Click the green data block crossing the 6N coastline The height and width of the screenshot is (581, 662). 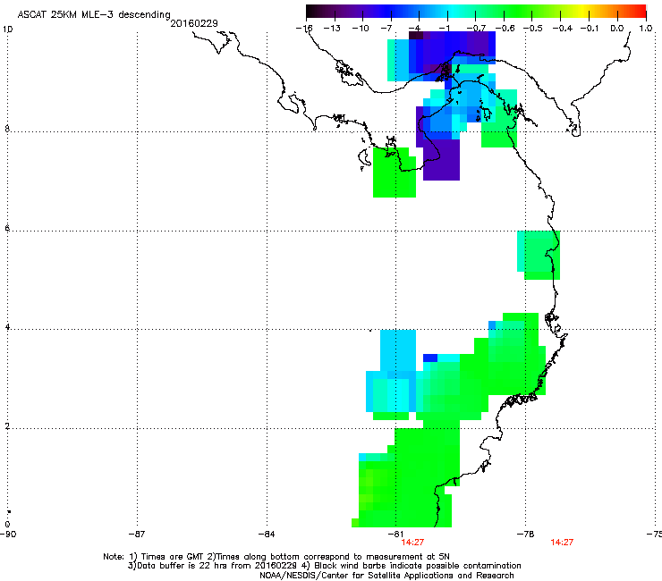[539, 255]
